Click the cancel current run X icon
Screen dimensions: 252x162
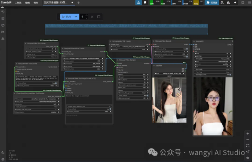(x=92, y=17)
